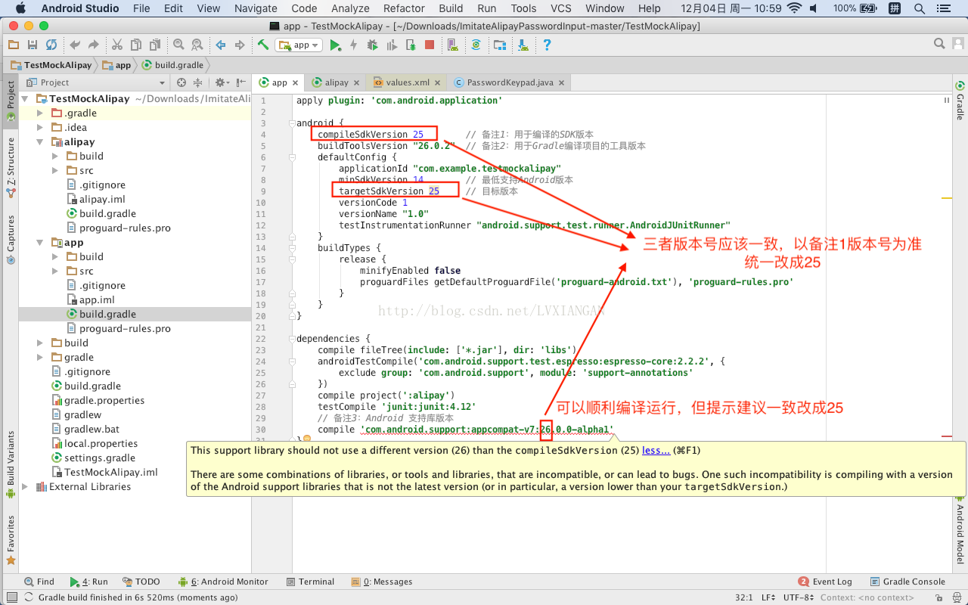Click the Search Everywhere magnifier icon
The image size is (968, 605).
coord(939,44)
